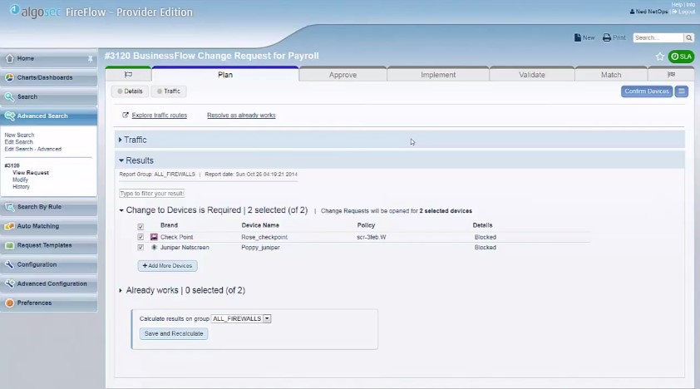Click the Advanced Search icon in sidebar
The width and height of the screenshot is (700, 389).
coord(9,116)
